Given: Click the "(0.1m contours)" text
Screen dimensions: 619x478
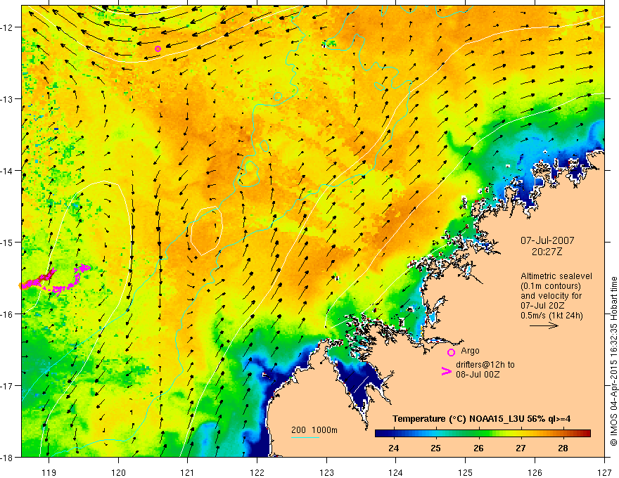Looking at the screenshot, I should (551, 286).
